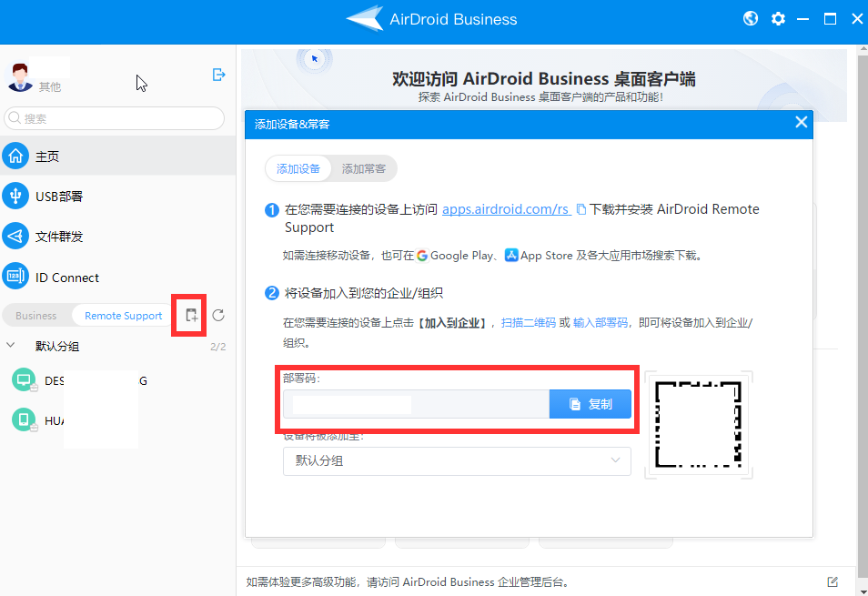Click the home icon in sidebar
The width and height of the screenshot is (868, 596).
pyautogui.click(x=15, y=157)
